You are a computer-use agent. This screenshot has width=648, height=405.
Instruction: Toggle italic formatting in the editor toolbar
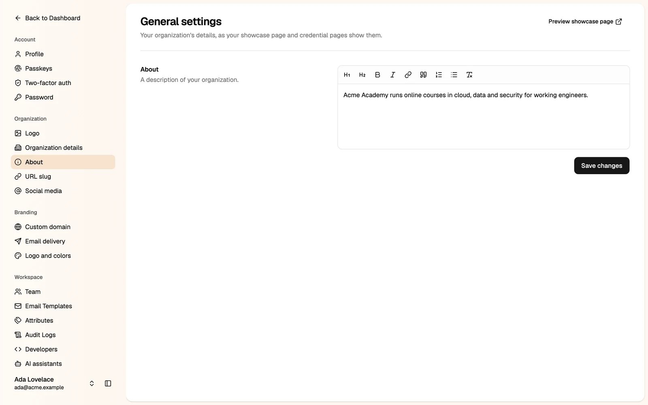393,75
